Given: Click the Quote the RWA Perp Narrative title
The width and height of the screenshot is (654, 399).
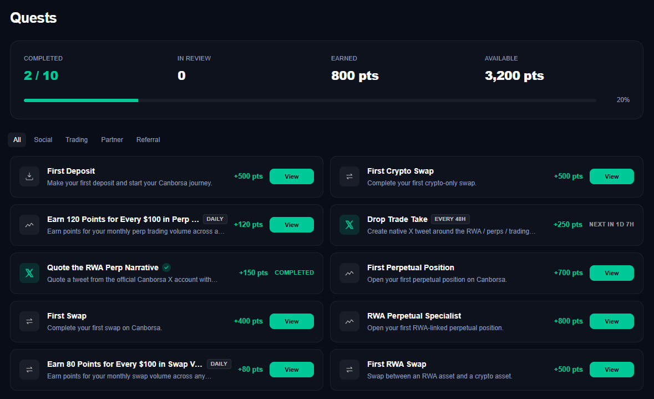Looking at the screenshot, I should [103, 267].
